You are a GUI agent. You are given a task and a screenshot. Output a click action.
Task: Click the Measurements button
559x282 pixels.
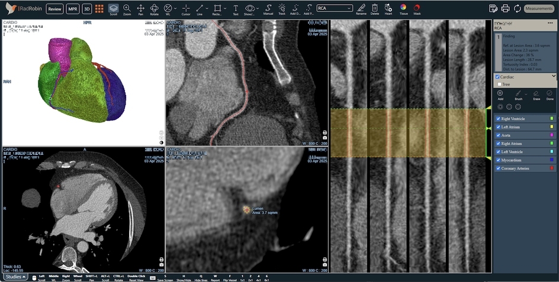[x=539, y=8]
